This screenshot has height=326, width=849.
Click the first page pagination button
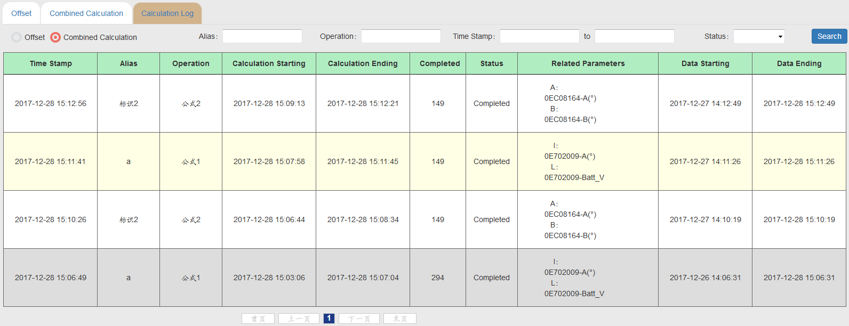pyautogui.click(x=258, y=319)
